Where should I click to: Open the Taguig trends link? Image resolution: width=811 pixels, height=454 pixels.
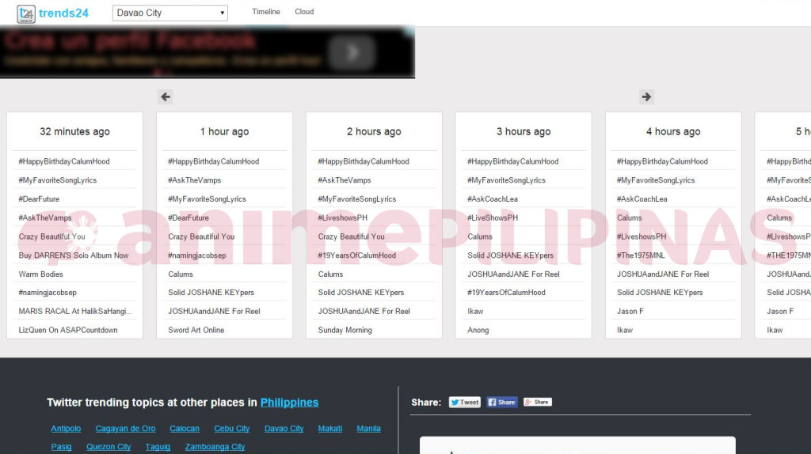[158, 447]
